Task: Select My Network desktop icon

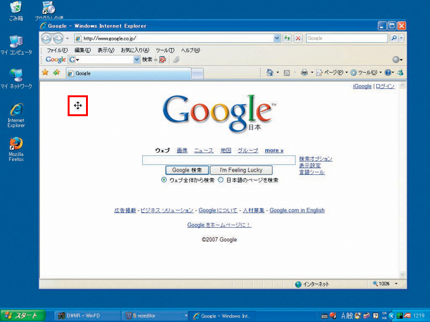Action: pyautogui.click(x=16, y=79)
